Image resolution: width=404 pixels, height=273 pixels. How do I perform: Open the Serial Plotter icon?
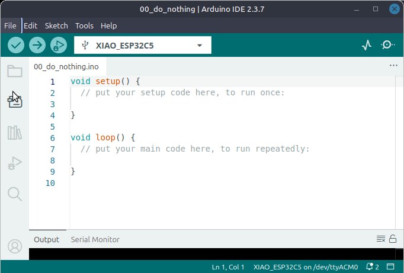(367, 45)
